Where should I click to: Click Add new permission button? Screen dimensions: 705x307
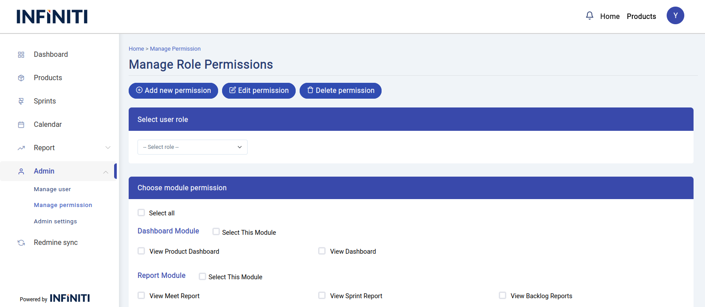[x=173, y=91]
